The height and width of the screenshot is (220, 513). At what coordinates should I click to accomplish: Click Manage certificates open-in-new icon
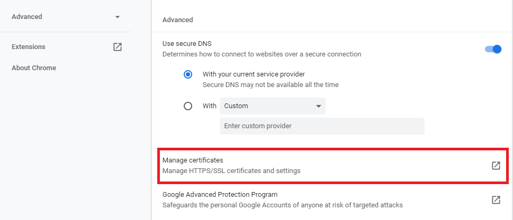pyautogui.click(x=496, y=166)
